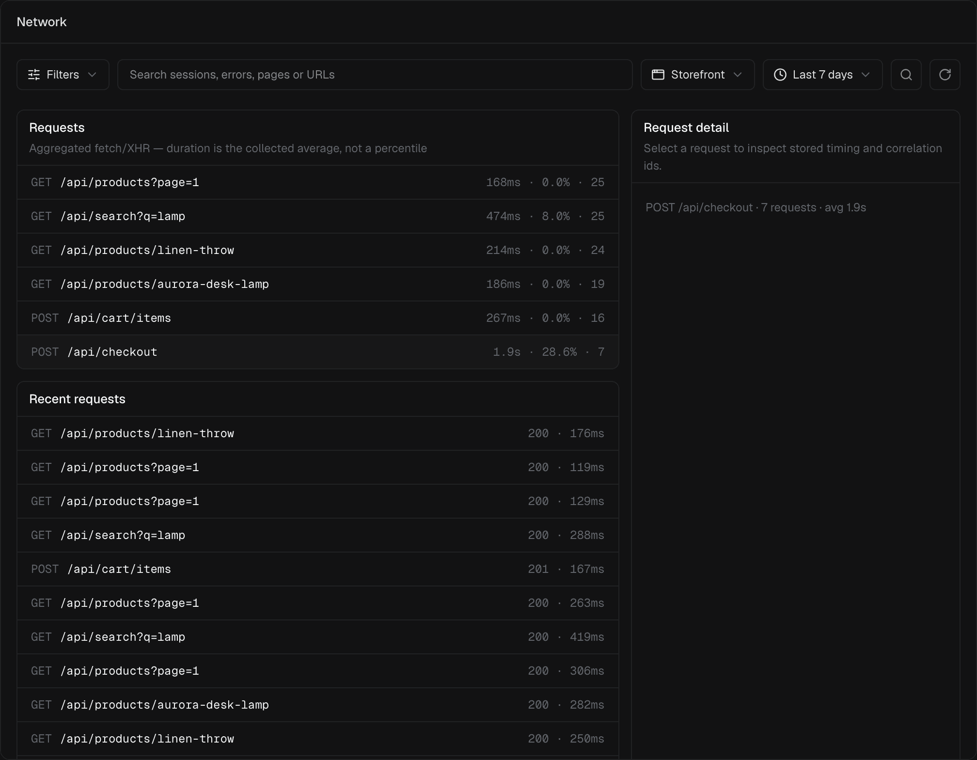This screenshot has width=977, height=760.
Task: Click the Recent requests heading
Action: 77,399
